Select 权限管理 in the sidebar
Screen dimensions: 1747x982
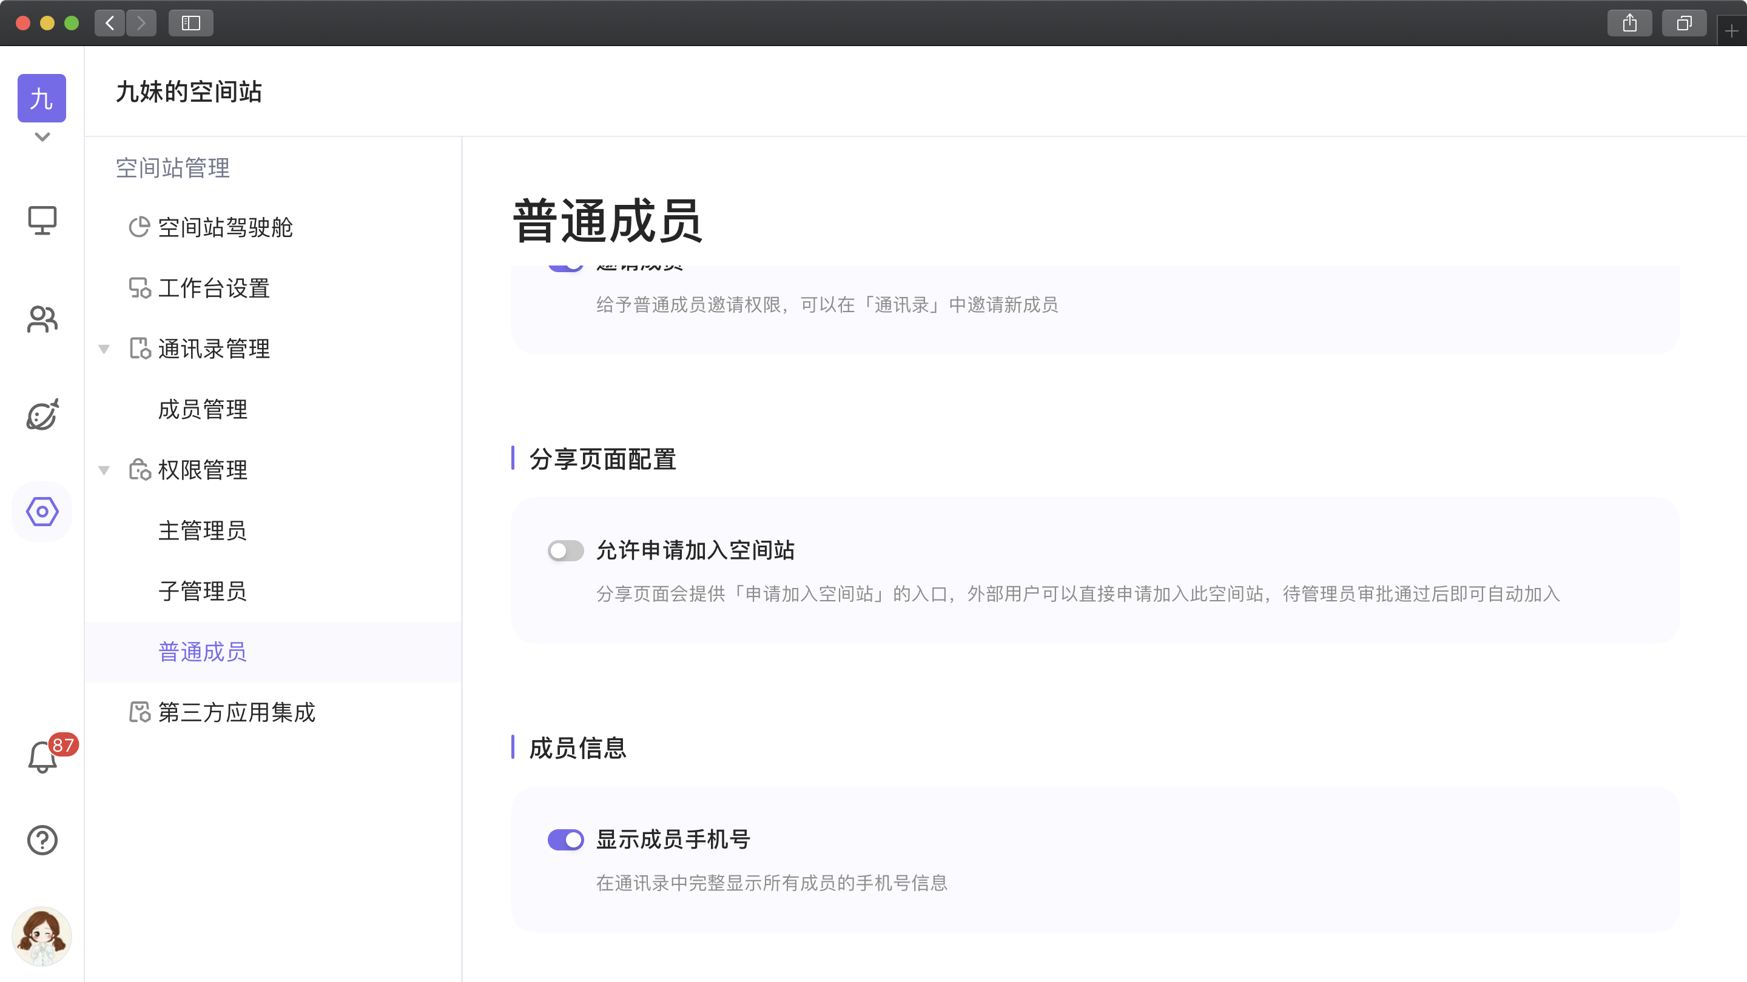[x=203, y=470]
